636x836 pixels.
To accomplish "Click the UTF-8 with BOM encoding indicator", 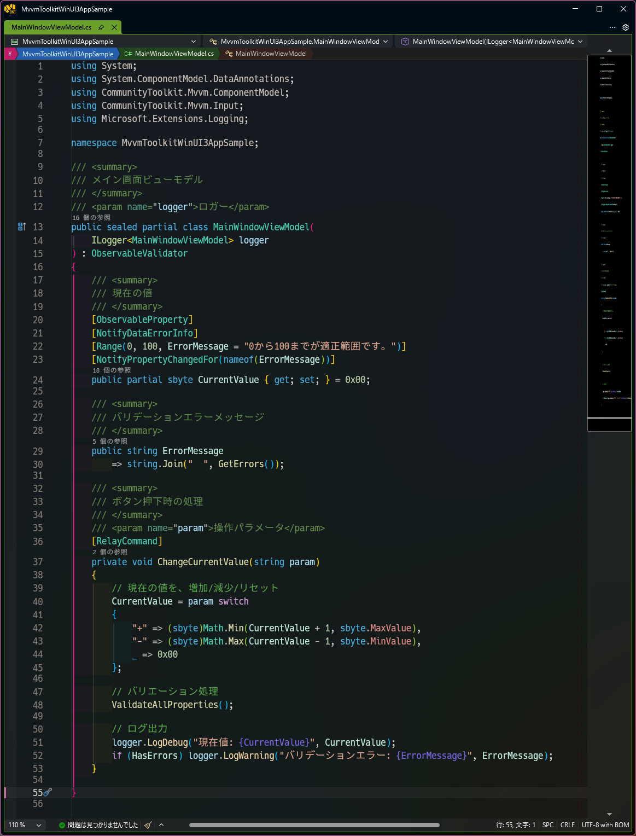I will 605,825.
